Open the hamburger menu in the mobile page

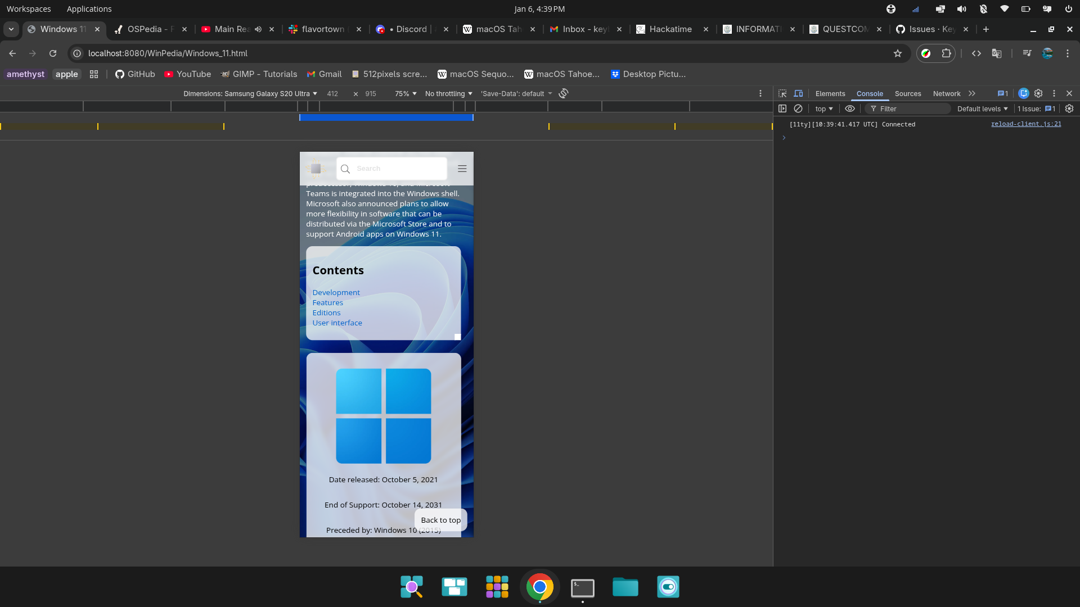(x=462, y=169)
